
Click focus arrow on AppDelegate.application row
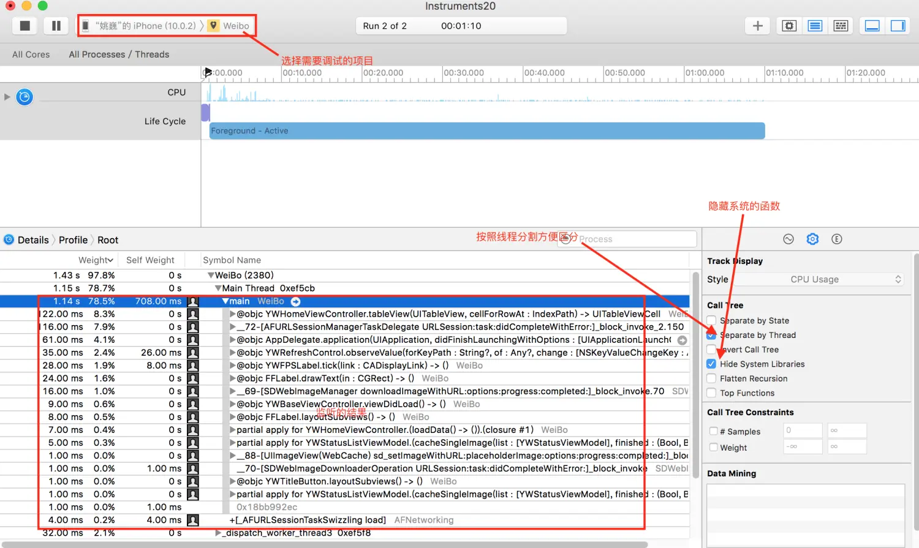[682, 340]
